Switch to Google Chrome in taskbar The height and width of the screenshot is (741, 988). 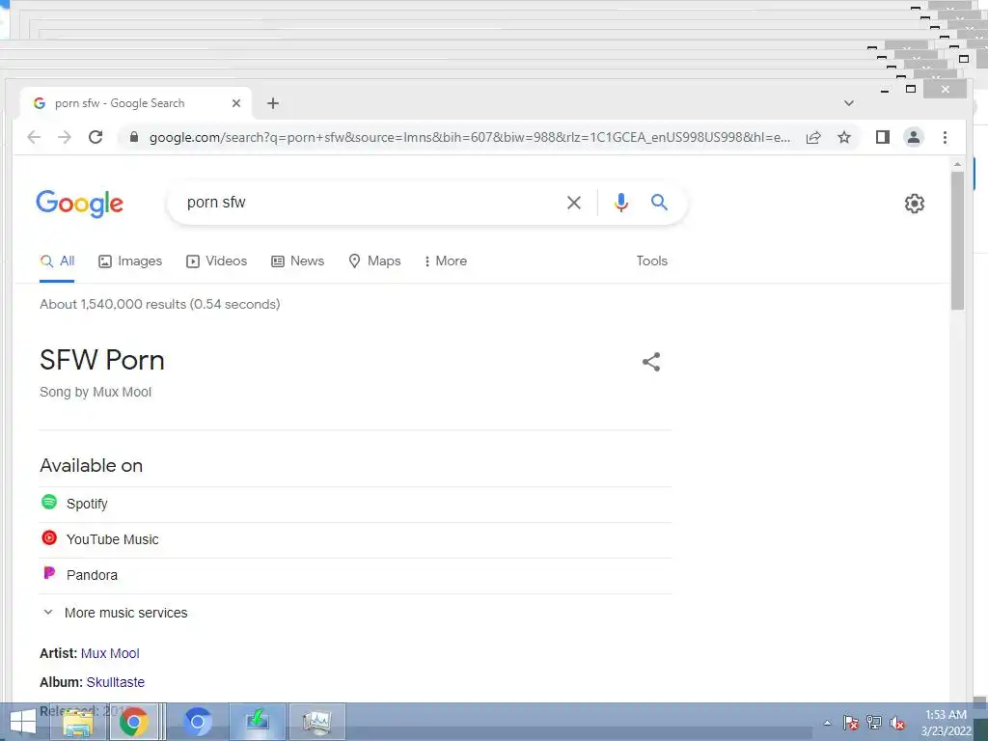133,722
